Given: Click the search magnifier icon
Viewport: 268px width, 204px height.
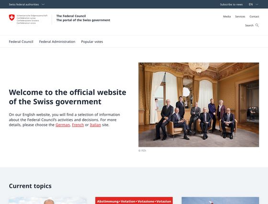Looking at the screenshot, I should (257, 25).
